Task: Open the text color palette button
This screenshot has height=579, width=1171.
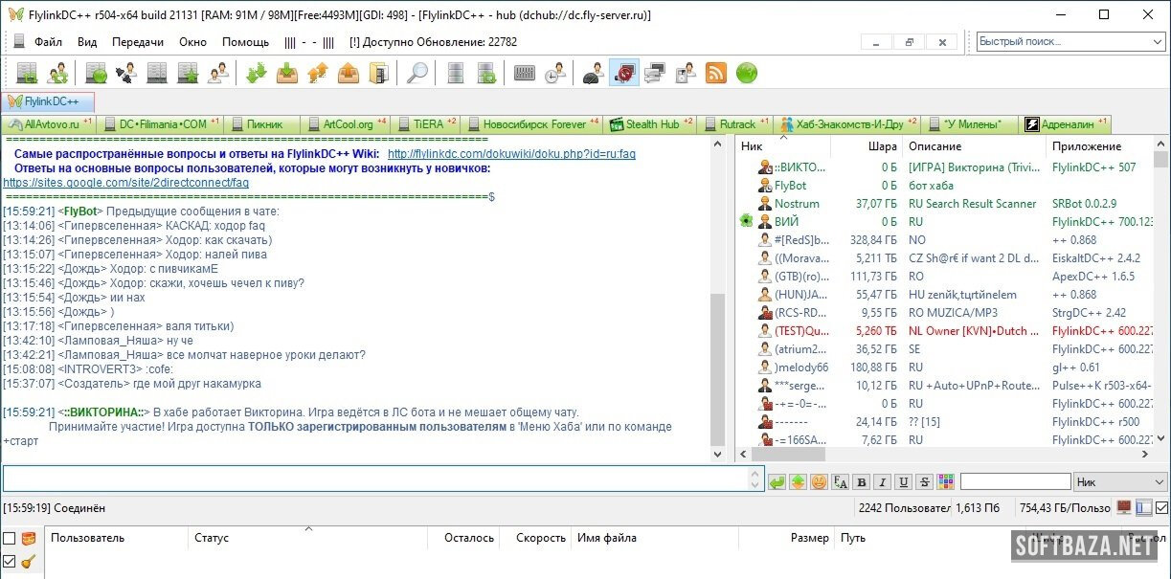Action: click(x=945, y=481)
